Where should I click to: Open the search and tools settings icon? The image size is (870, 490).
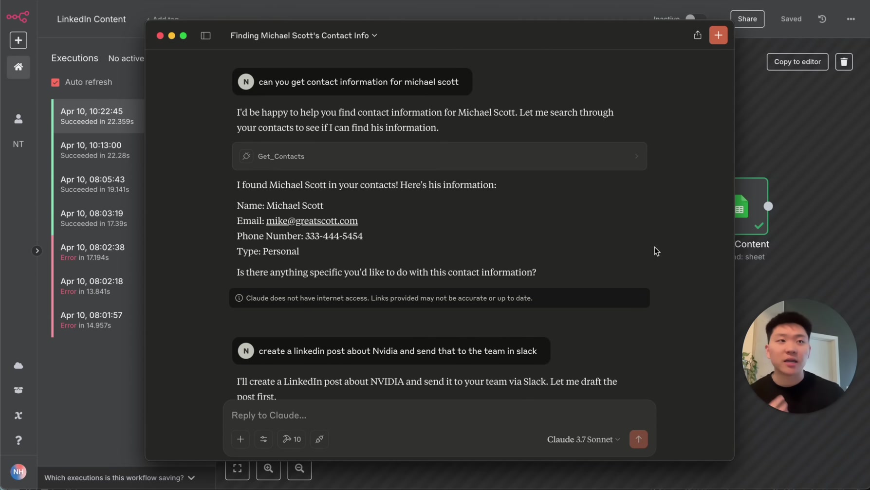[x=263, y=439]
